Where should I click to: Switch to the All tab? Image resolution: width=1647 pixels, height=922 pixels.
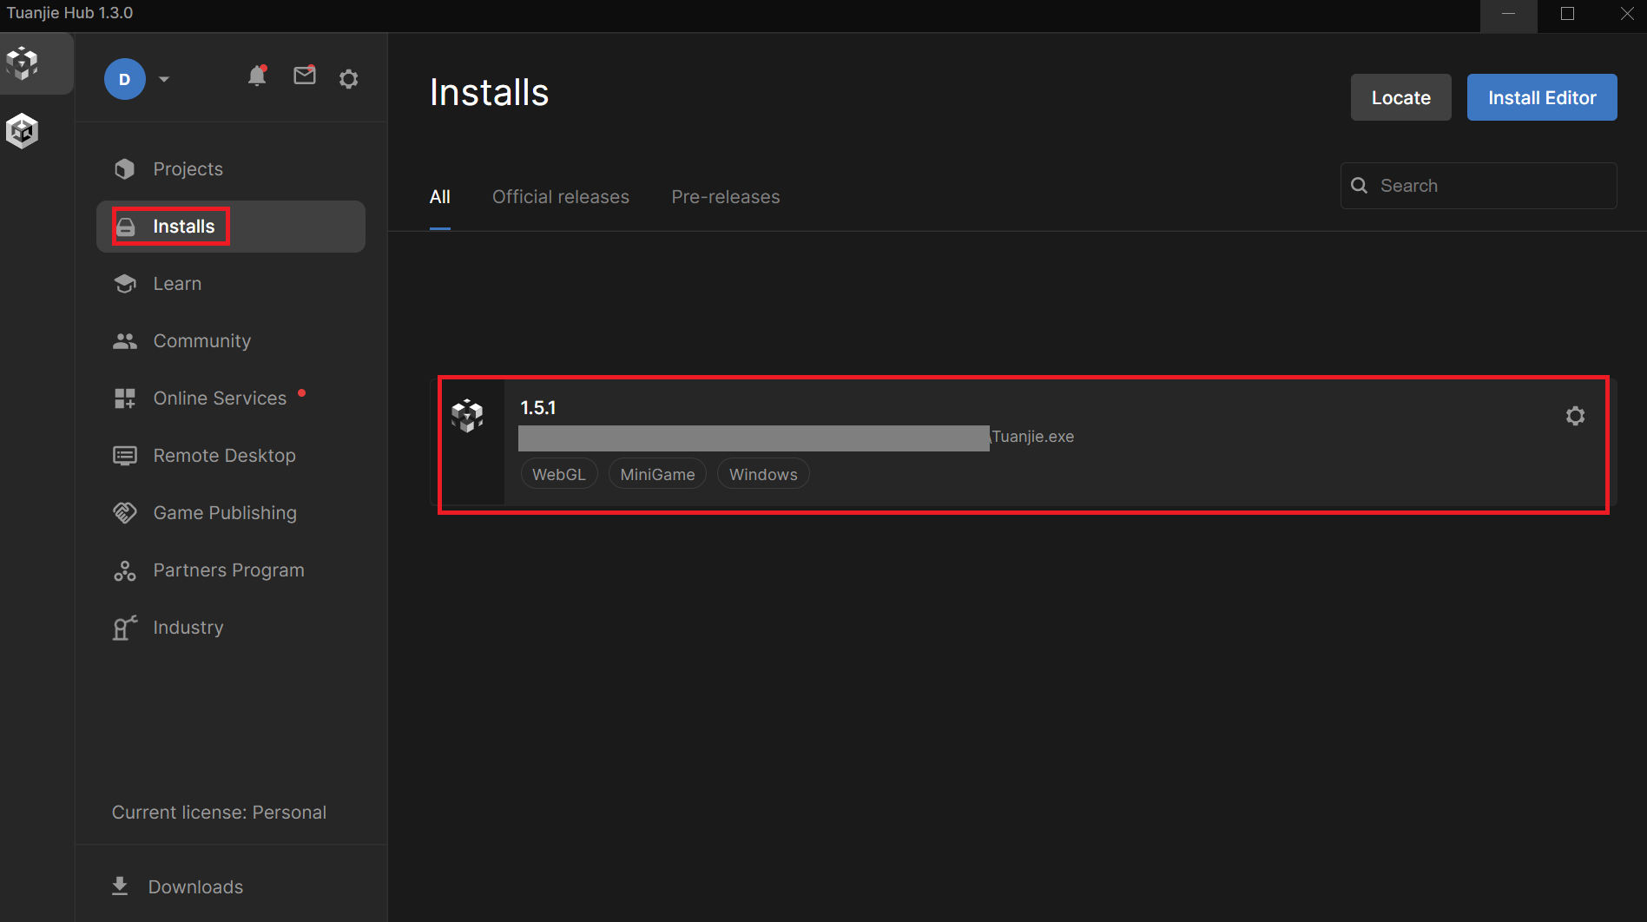point(440,197)
